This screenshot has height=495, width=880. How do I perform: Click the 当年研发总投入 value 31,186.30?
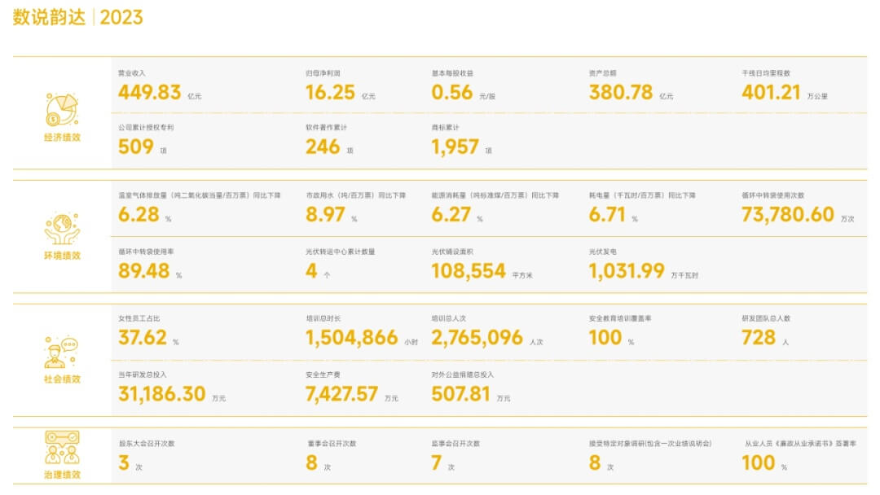point(161,395)
